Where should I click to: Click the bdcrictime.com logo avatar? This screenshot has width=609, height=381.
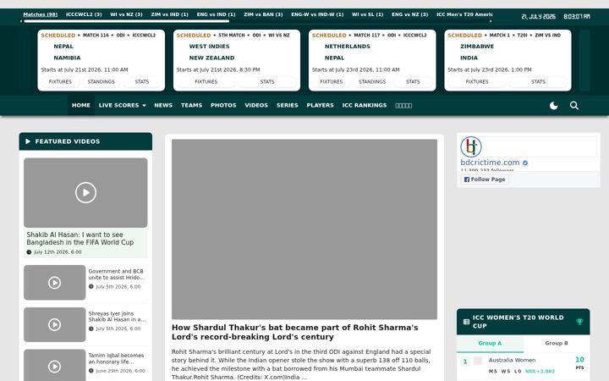[x=471, y=146]
